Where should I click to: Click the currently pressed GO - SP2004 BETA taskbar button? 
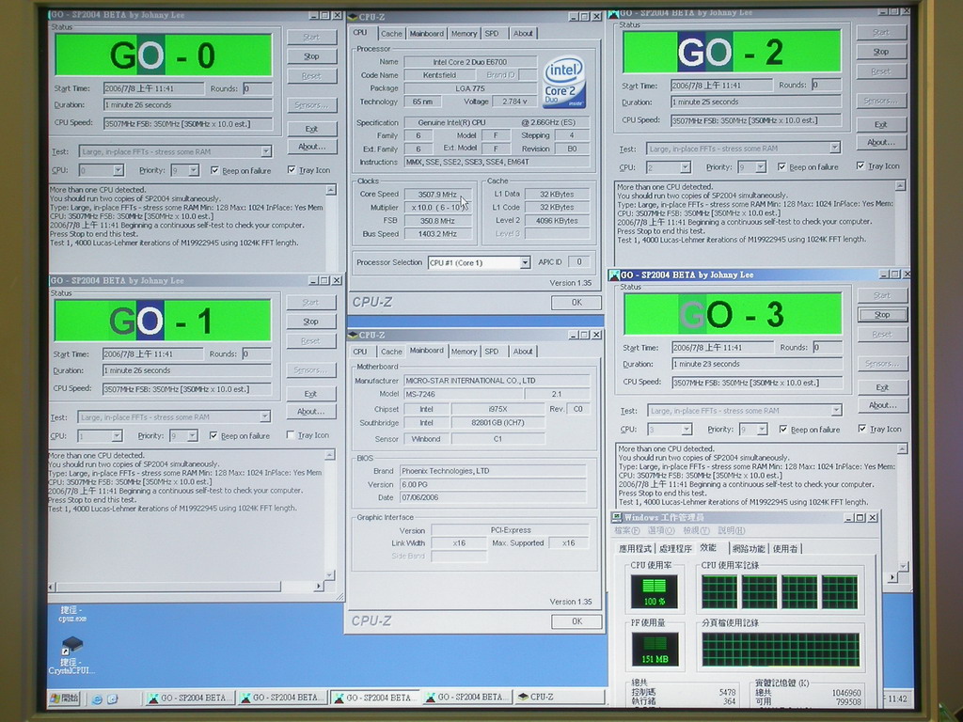tap(375, 698)
